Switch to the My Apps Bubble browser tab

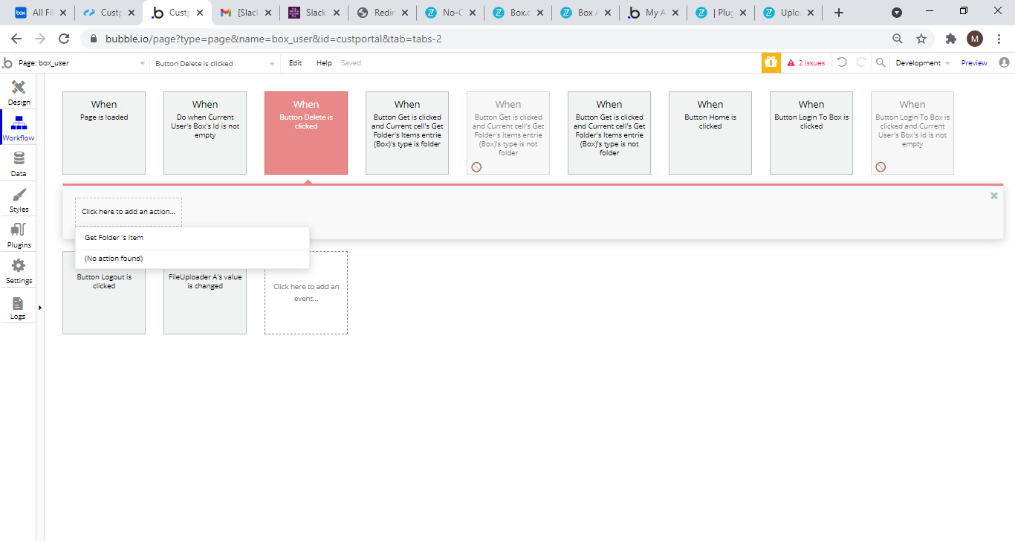pyautogui.click(x=652, y=13)
